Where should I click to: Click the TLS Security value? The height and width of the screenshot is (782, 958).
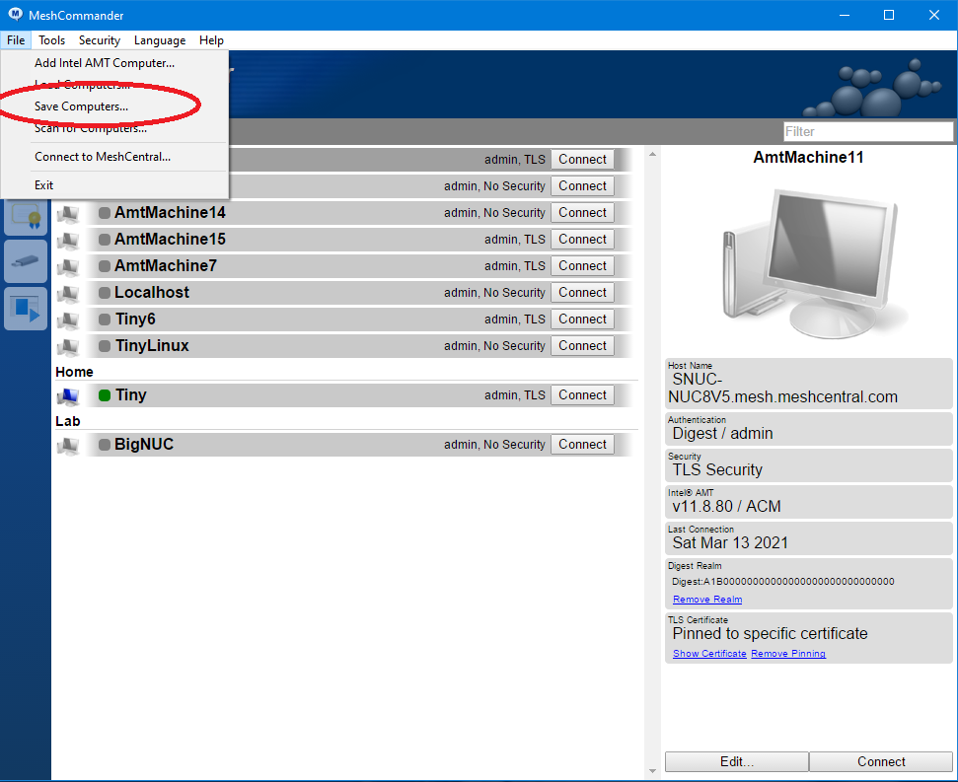717,470
